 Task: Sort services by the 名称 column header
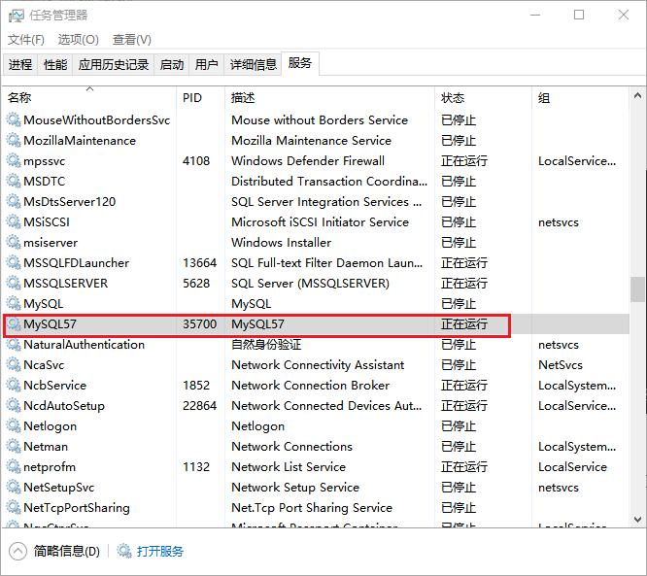(x=89, y=98)
